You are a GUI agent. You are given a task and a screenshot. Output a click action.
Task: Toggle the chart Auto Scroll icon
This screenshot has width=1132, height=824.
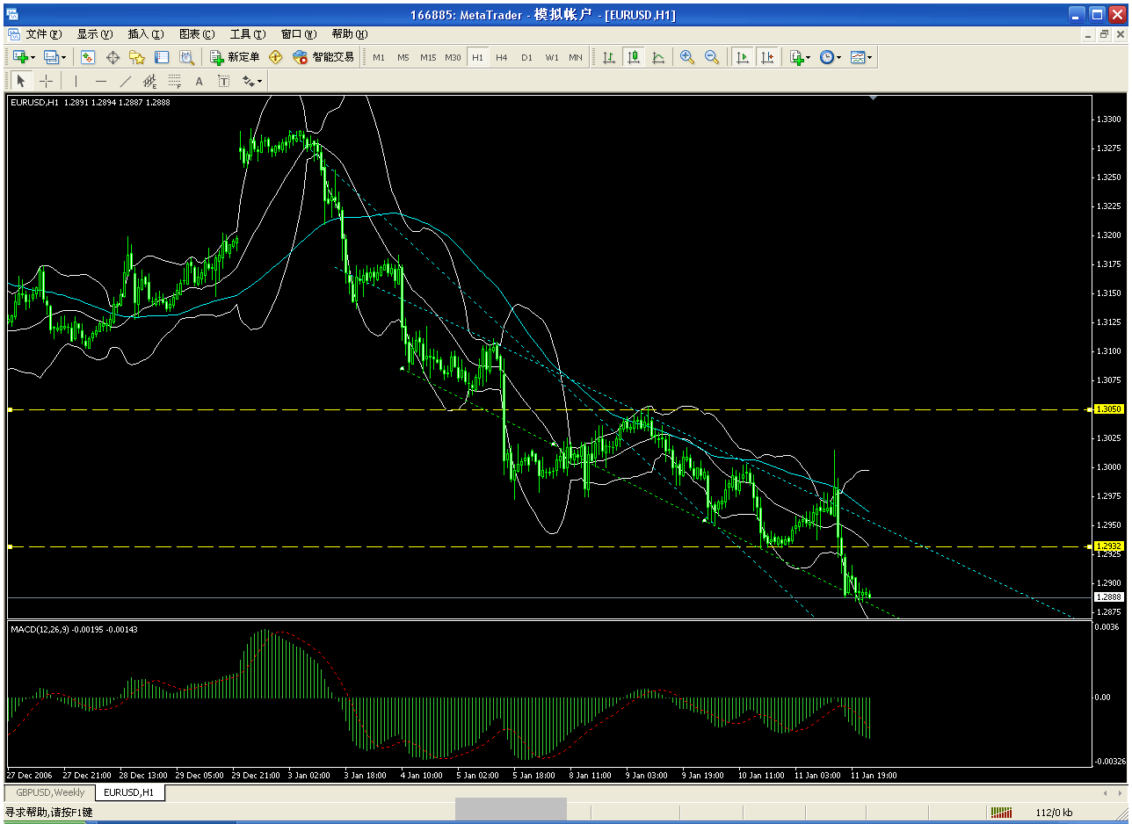click(x=743, y=57)
